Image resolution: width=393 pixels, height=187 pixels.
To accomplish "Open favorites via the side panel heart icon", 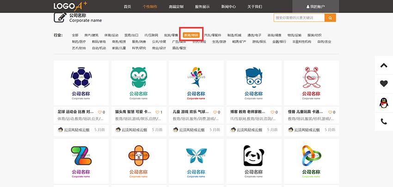I will (384, 84).
